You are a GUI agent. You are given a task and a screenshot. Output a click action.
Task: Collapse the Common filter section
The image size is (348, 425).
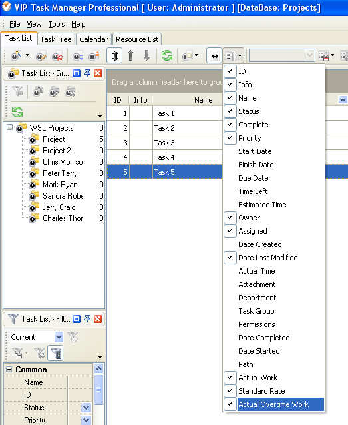[x=9, y=370]
